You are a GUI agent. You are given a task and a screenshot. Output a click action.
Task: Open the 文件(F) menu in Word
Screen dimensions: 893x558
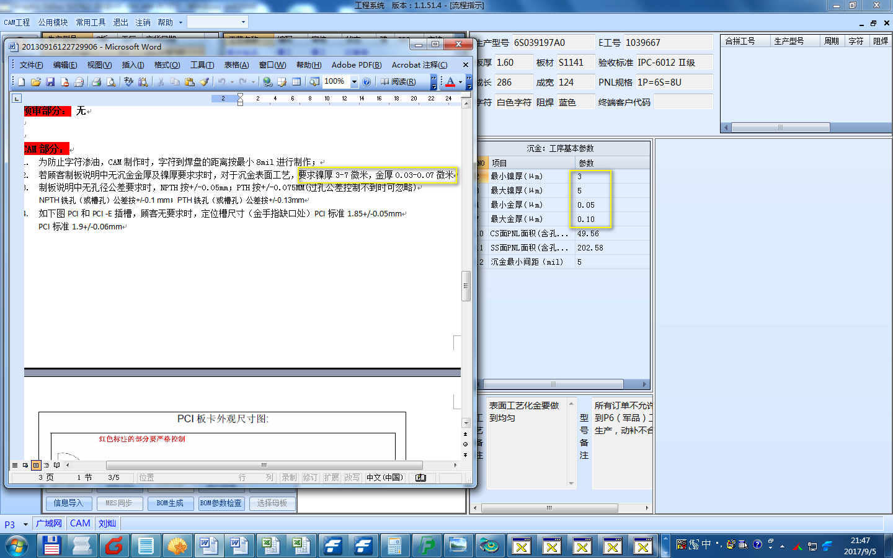[x=31, y=65]
